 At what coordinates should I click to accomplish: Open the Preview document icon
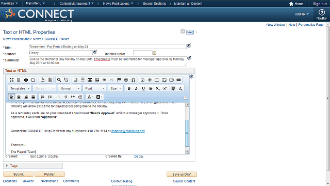point(19,80)
